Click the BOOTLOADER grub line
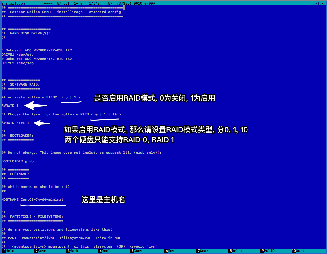 coord(17,161)
